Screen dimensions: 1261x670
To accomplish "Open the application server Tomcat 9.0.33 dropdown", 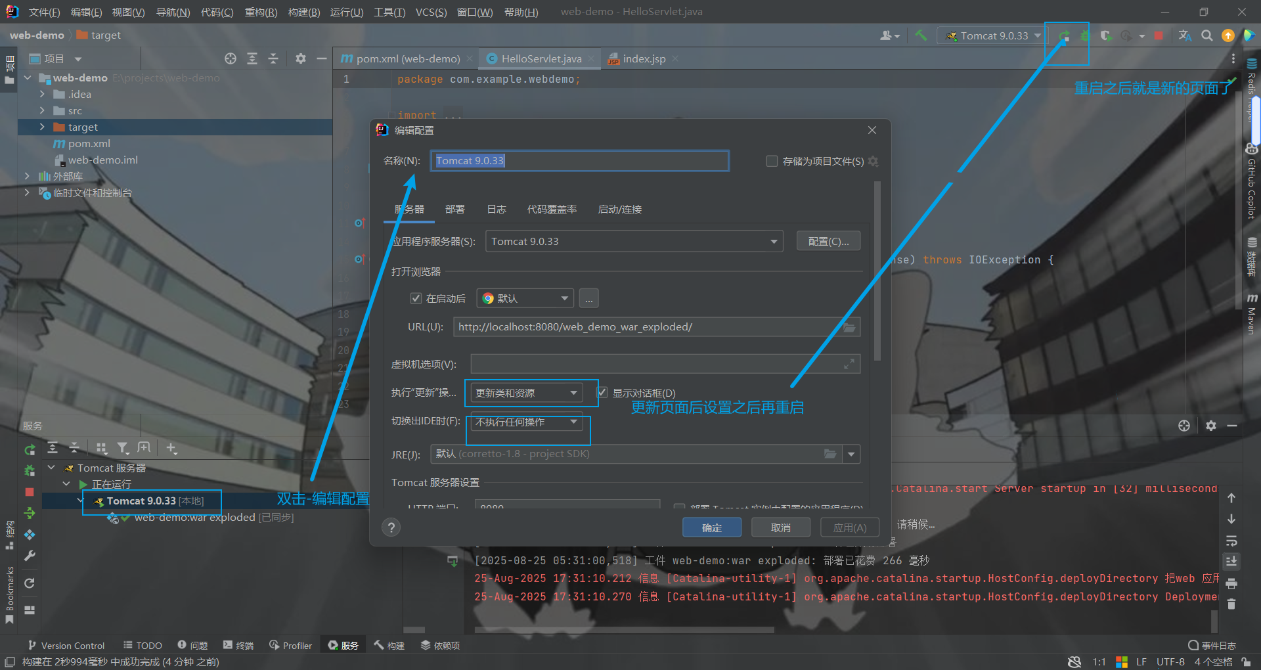I will tap(634, 241).
